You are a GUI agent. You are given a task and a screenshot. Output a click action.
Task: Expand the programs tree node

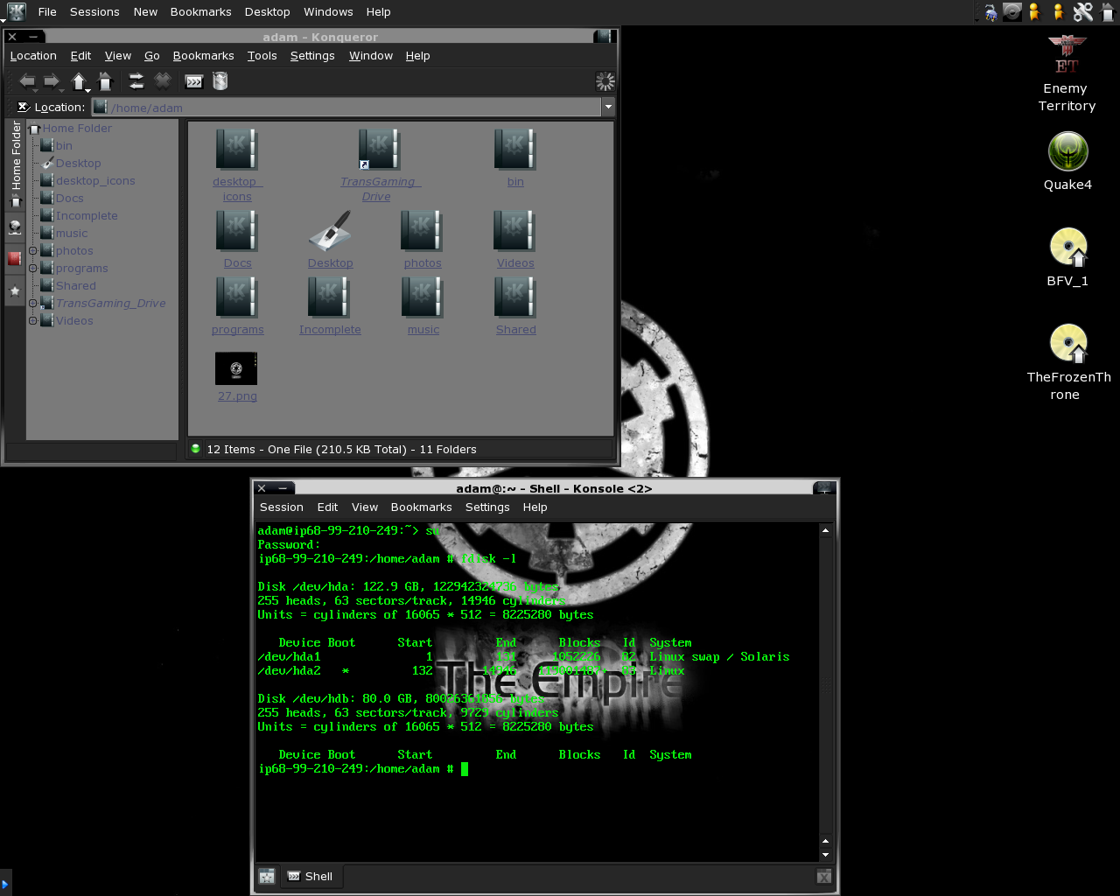click(x=33, y=269)
